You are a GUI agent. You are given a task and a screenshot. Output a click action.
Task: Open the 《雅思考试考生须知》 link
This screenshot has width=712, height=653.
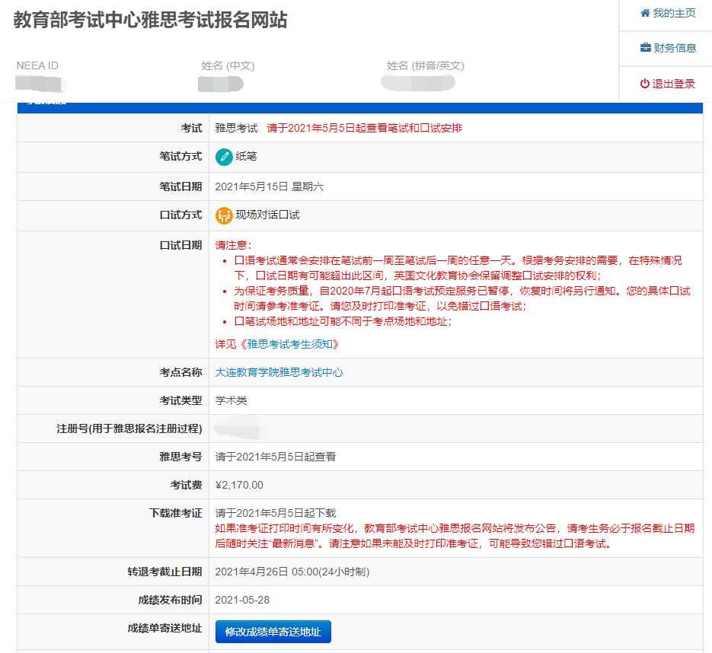[289, 344]
